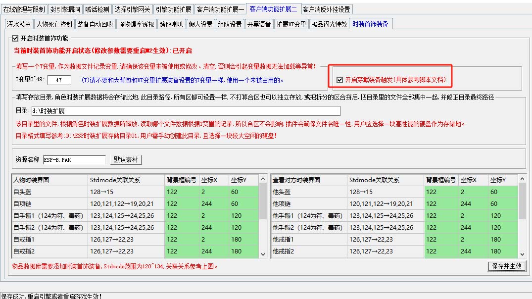Click right table 坐标X header
This screenshot has height=299, width=532.
473,180
